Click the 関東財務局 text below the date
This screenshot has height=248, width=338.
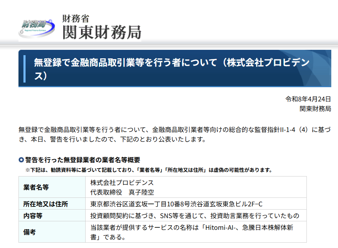pos(315,109)
